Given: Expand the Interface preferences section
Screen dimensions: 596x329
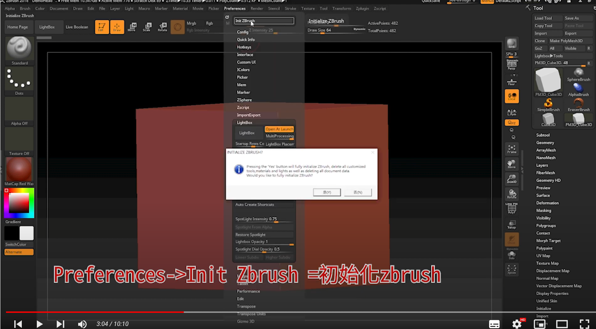Looking at the screenshot, I should pos(245,55).
